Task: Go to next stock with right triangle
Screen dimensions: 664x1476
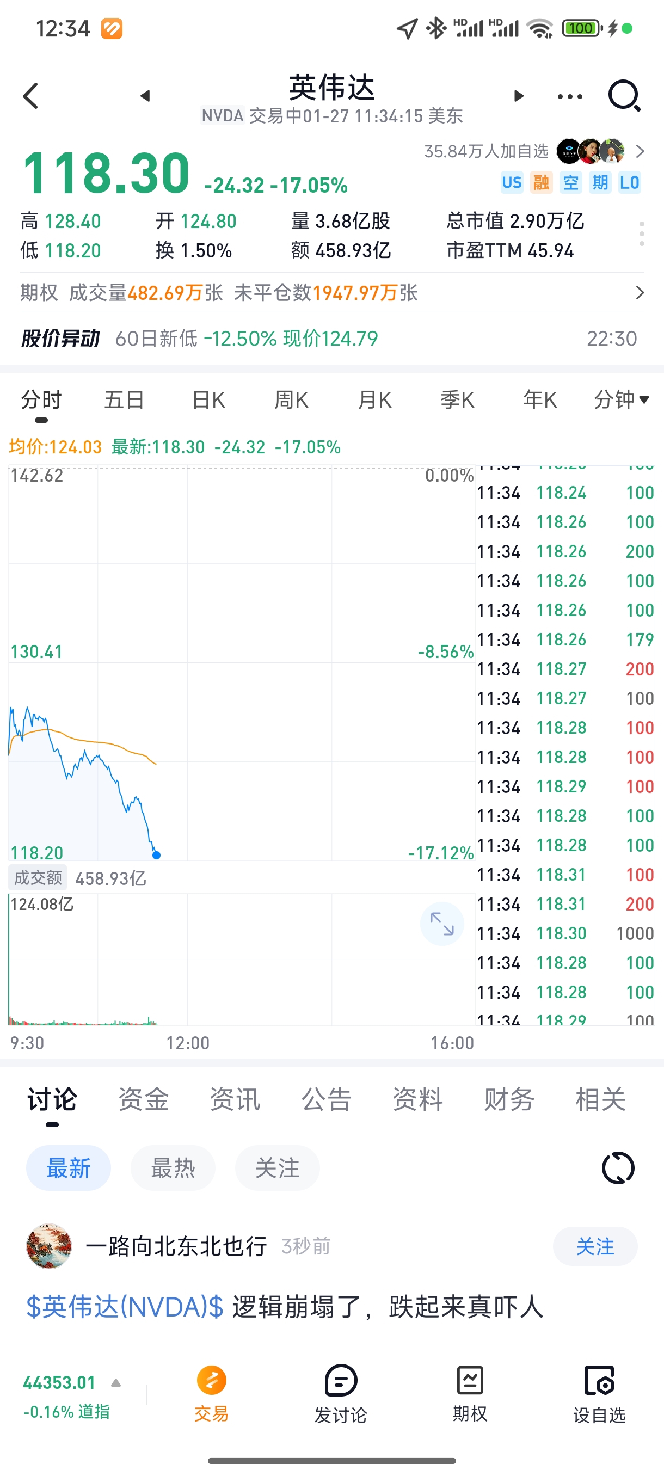Action: [x=519, y=96]
